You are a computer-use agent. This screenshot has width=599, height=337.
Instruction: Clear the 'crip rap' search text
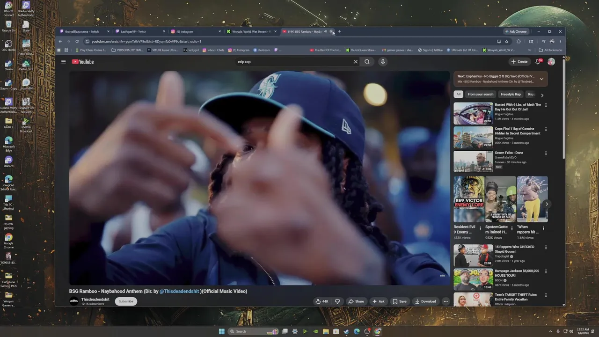(356, 62)
